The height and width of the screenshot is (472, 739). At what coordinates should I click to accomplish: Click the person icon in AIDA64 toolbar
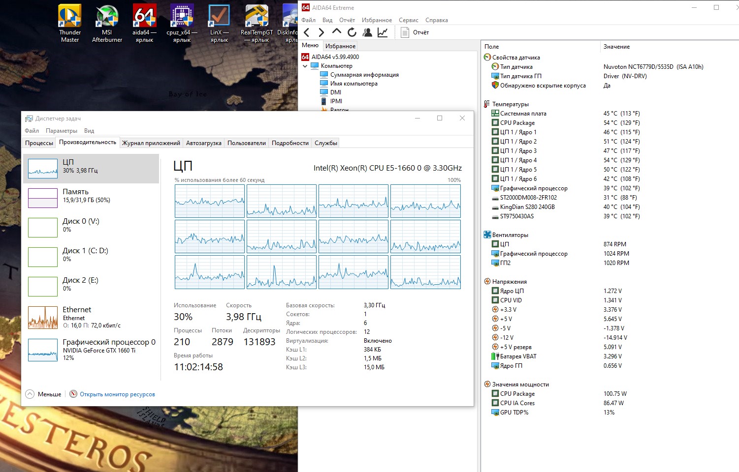367,32
